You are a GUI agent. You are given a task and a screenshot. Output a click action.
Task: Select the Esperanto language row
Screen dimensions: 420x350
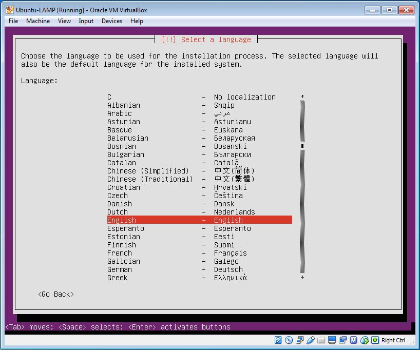tap(200, 228)
